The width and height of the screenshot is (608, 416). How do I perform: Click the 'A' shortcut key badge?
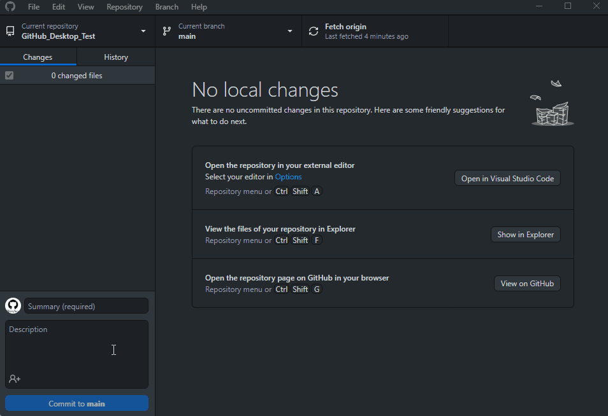(317, 191)
